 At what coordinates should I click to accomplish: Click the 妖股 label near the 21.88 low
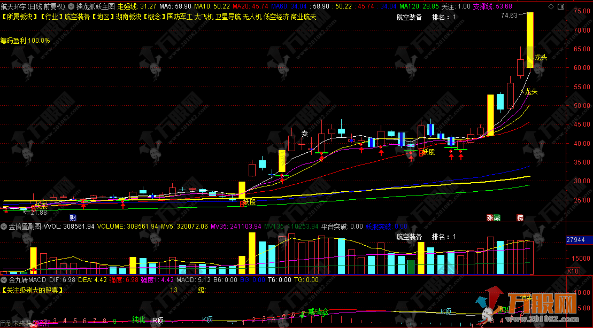point(41,205)
